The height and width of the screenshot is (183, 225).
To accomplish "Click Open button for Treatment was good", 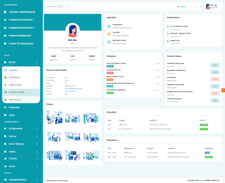I will click(215, 65).
